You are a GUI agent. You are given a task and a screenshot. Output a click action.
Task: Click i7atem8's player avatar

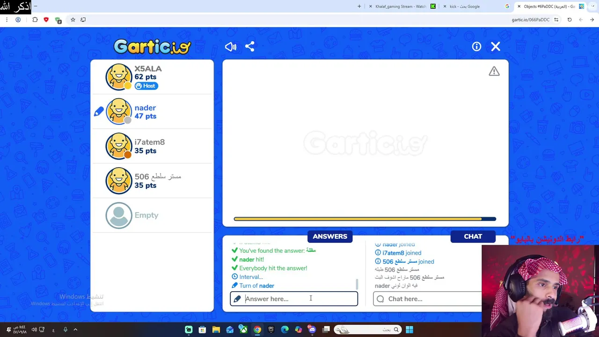(119, 146)
